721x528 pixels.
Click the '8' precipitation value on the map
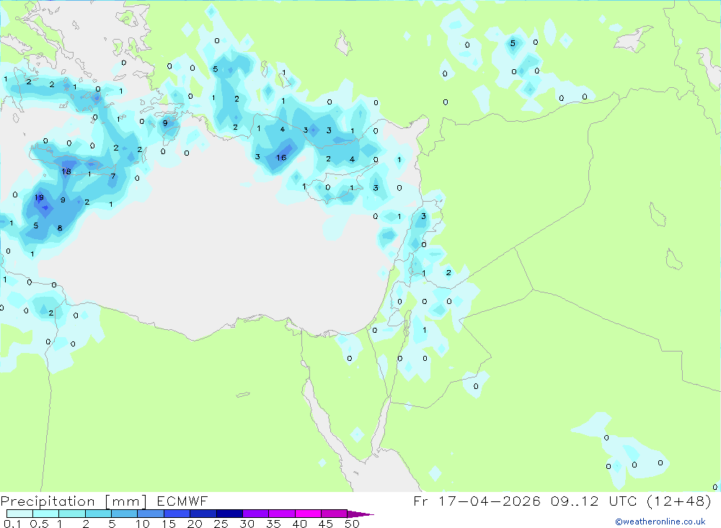[60, 228]
